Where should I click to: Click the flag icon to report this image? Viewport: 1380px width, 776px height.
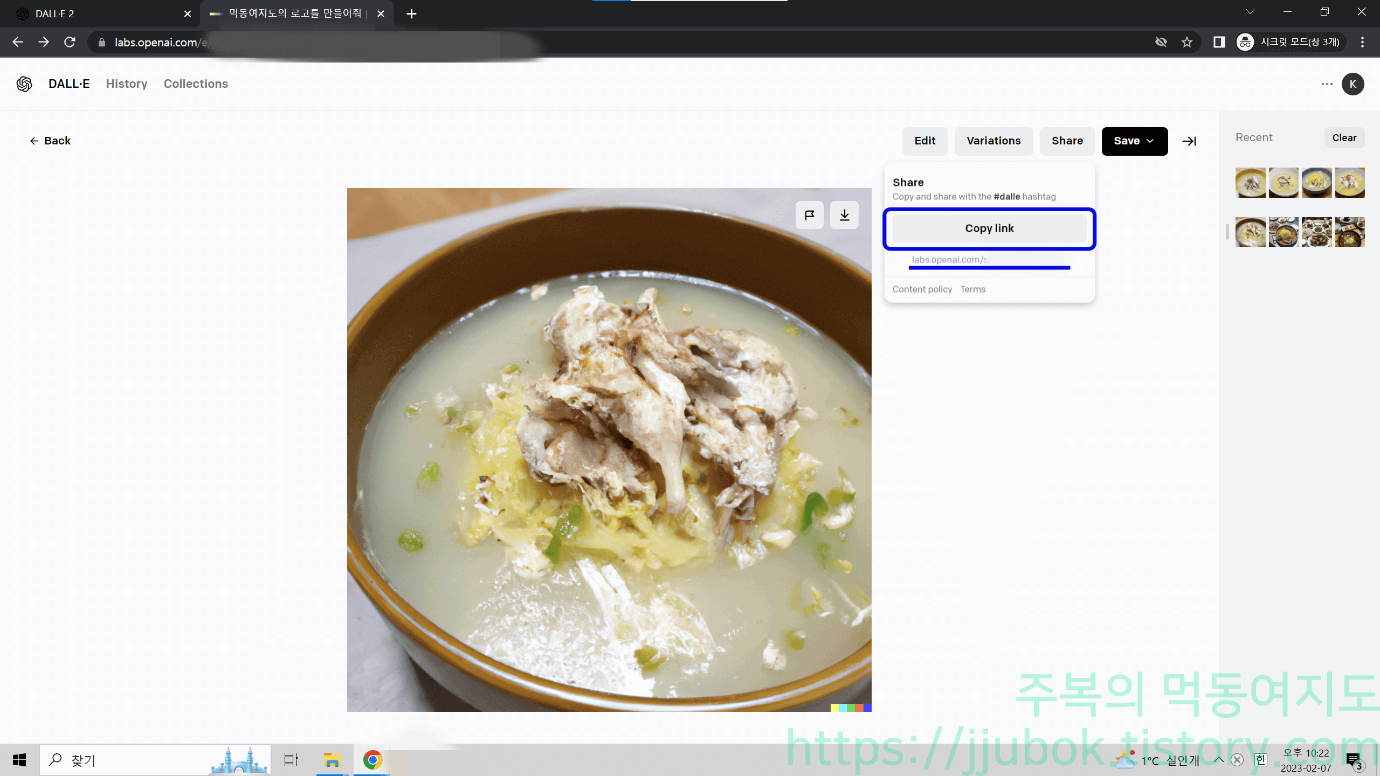pyautogui.click(x=809, y=214)
